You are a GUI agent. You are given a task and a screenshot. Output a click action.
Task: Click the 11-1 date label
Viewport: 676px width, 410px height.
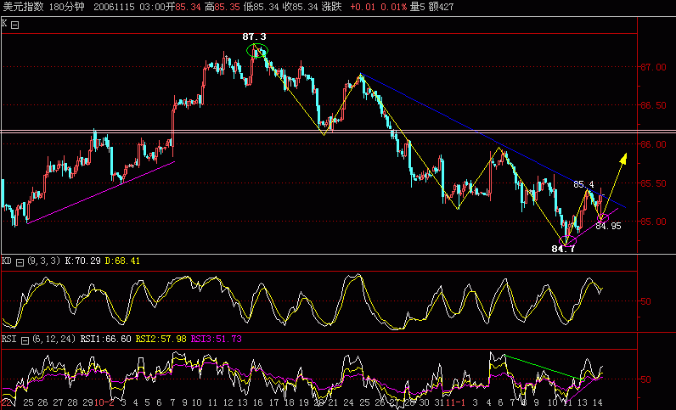point(455,402)
